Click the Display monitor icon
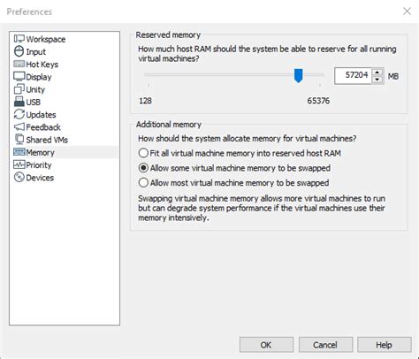 pyautogui.click(x=19, y=76)
